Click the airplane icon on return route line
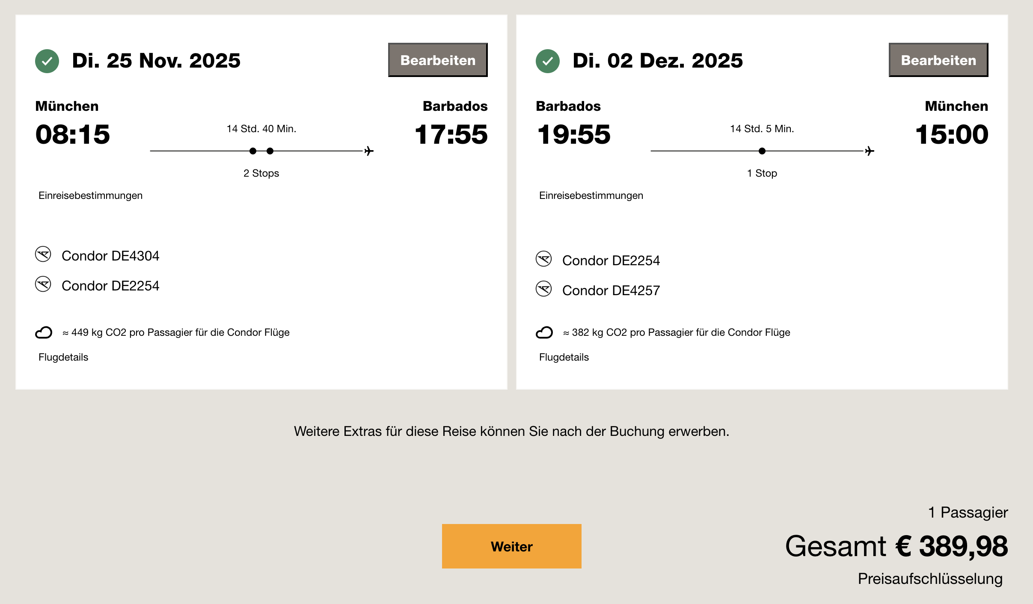 tap(869, 151)
